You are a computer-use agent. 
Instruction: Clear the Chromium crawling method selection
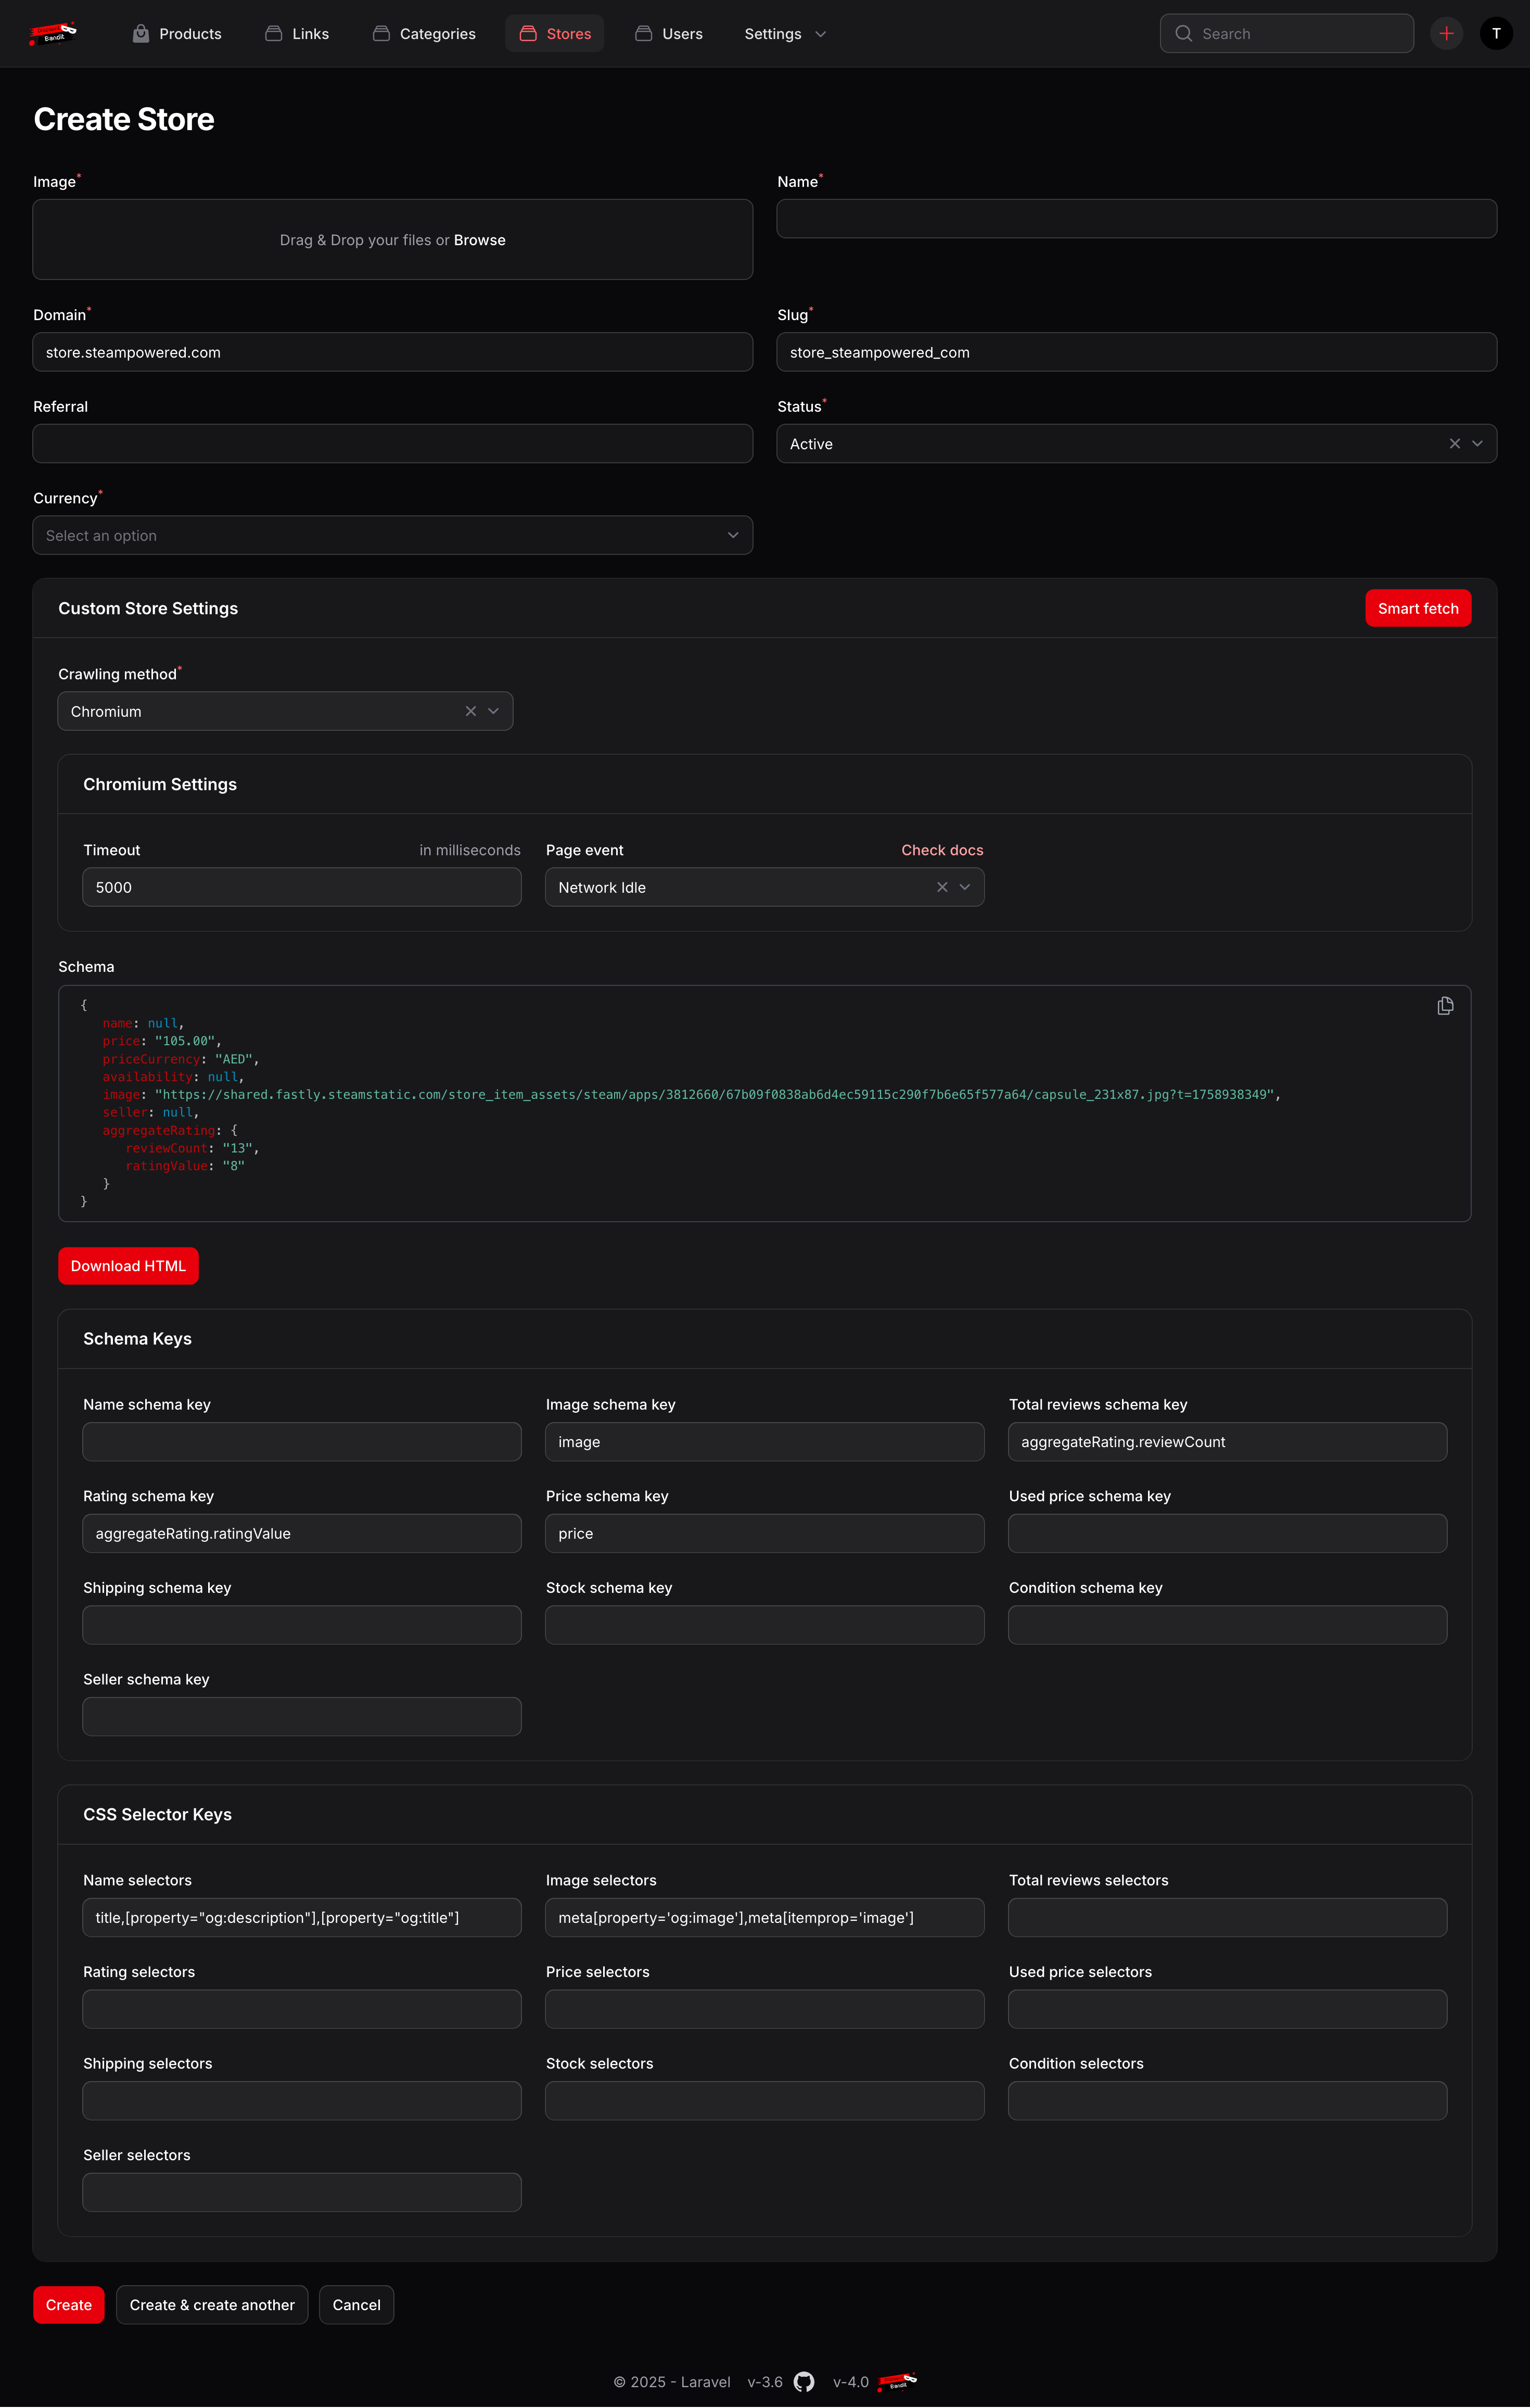click(x=470, y=712)
